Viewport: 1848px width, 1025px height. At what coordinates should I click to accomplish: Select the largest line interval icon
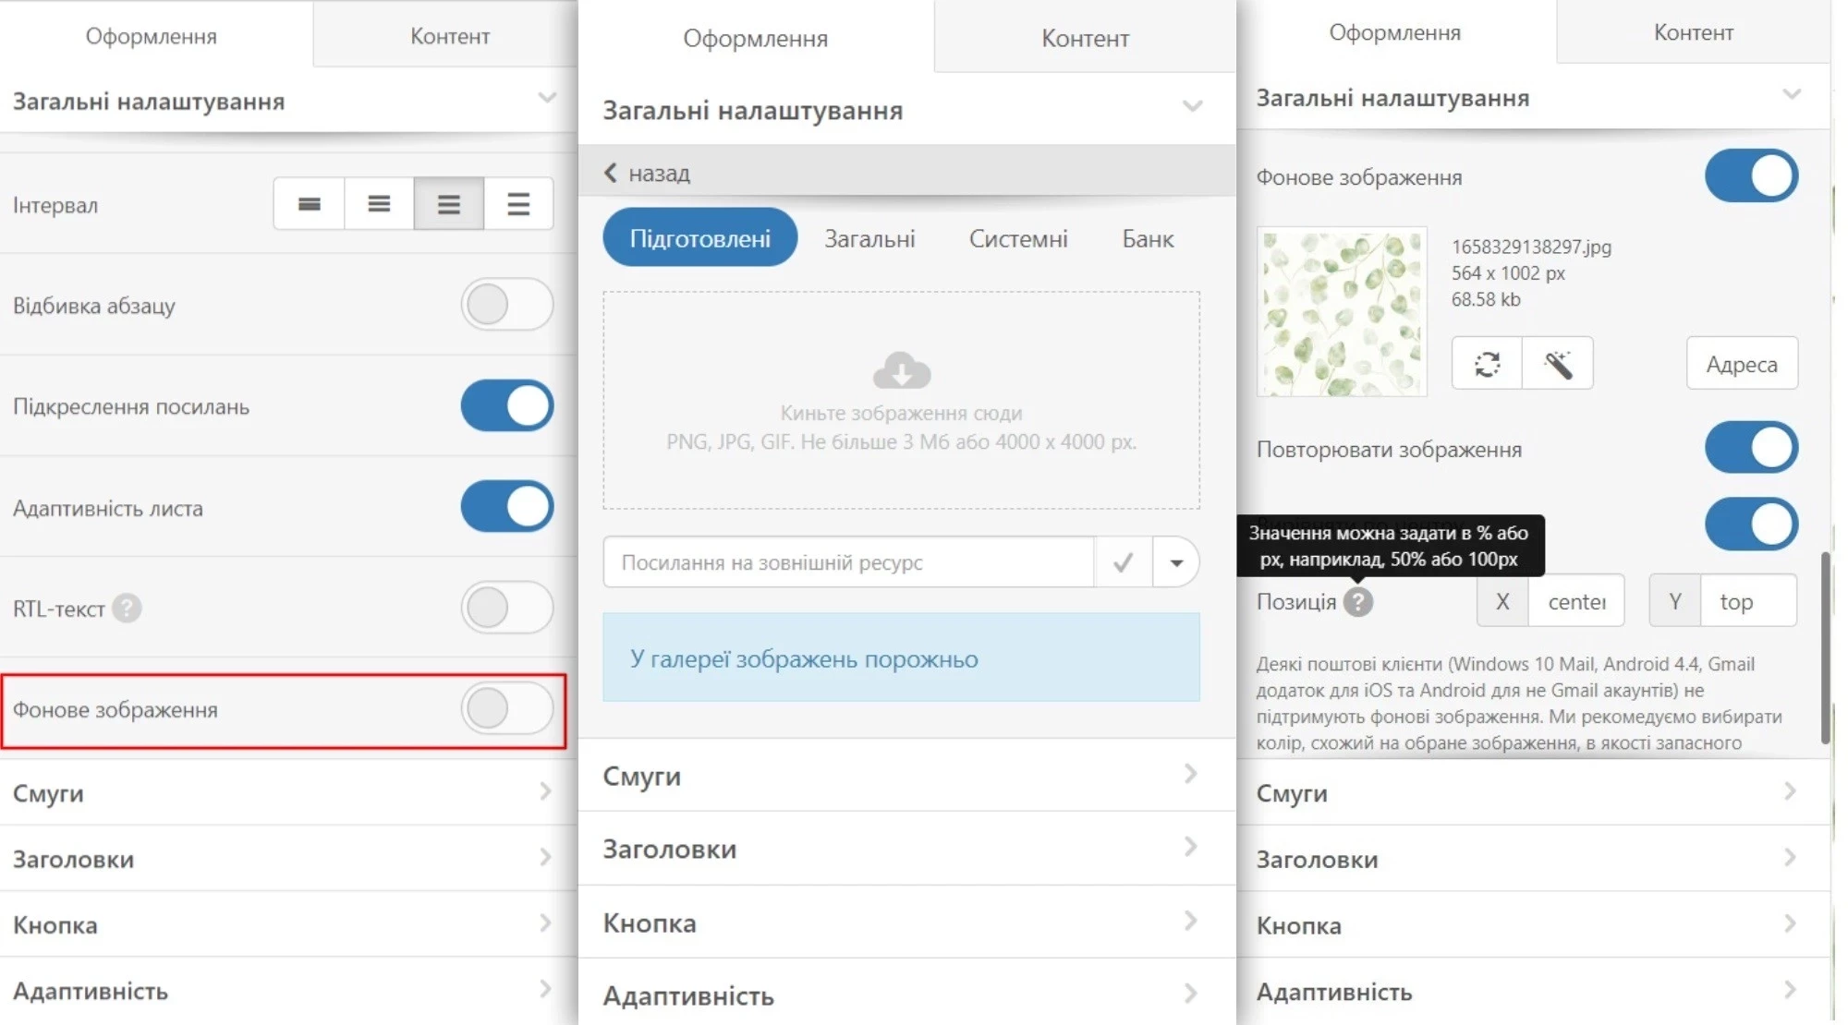click(x=518, y=204)
